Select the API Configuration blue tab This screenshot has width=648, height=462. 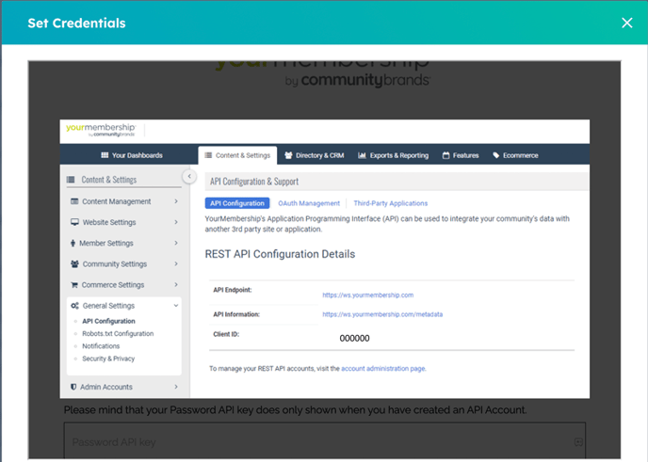237,203
